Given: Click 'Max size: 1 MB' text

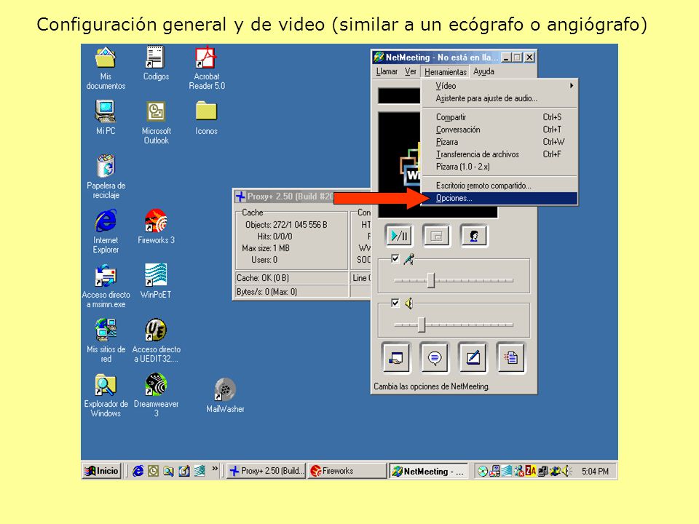Looking at the screenshot, I should pyautogui.click(x=266, y=248).
